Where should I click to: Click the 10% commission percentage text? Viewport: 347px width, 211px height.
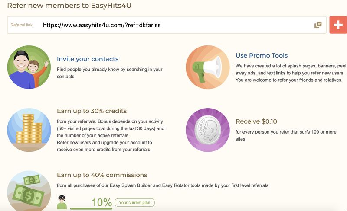(102, 202)
